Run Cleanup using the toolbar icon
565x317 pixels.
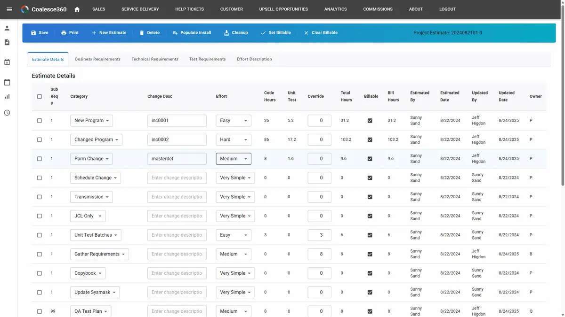pyautogui.click(x=226, y=32)
